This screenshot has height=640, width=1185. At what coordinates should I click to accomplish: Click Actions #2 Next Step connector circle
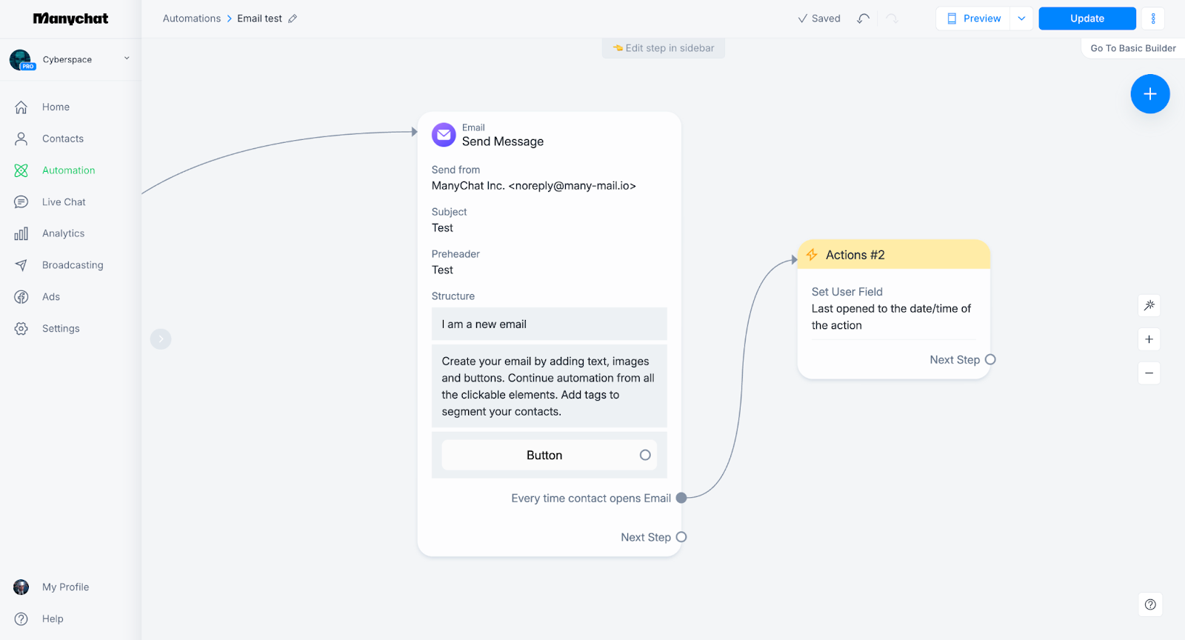pos(990,360)
